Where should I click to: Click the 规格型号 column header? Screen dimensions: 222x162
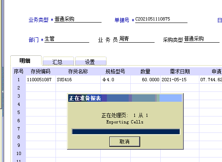(x=116, y=71)
